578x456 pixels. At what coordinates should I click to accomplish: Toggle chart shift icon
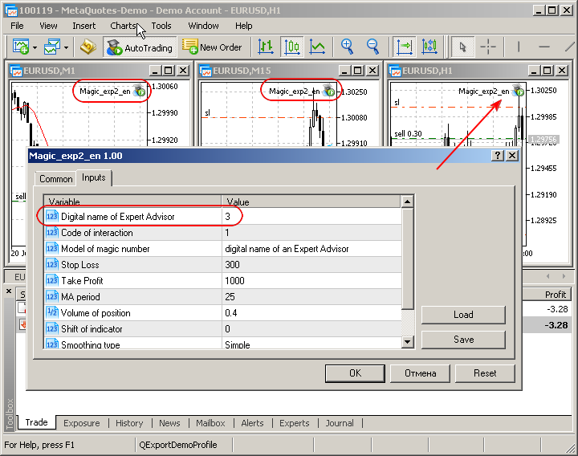point(429,47)
